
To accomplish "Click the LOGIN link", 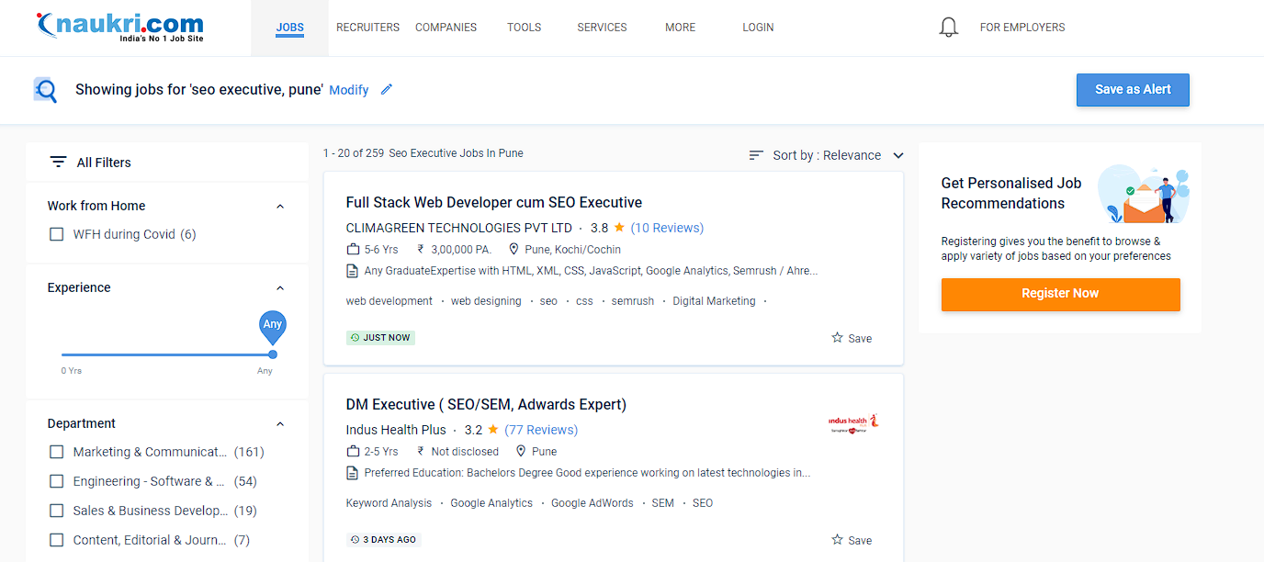I will coord(758,28).
